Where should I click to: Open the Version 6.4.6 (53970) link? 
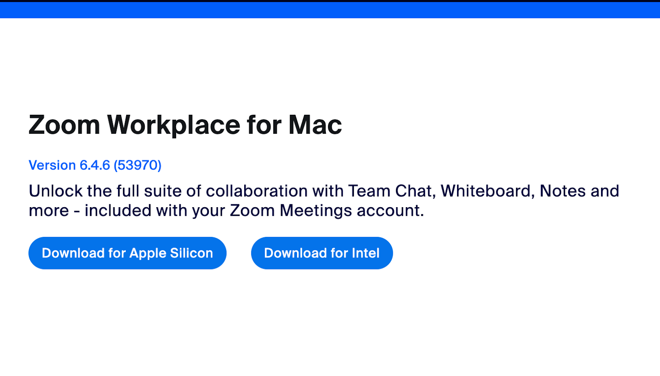point(95,165)
